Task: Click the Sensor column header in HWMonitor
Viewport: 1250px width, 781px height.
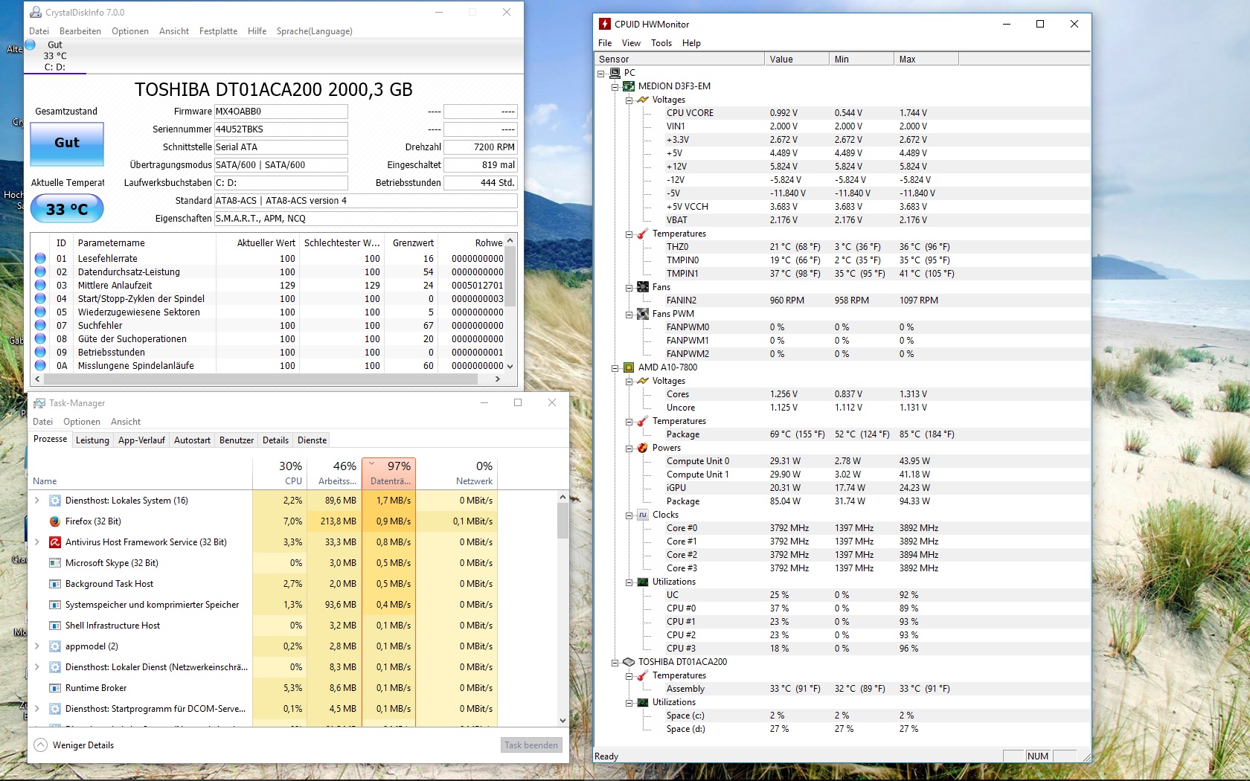Action: coord(679,59)
